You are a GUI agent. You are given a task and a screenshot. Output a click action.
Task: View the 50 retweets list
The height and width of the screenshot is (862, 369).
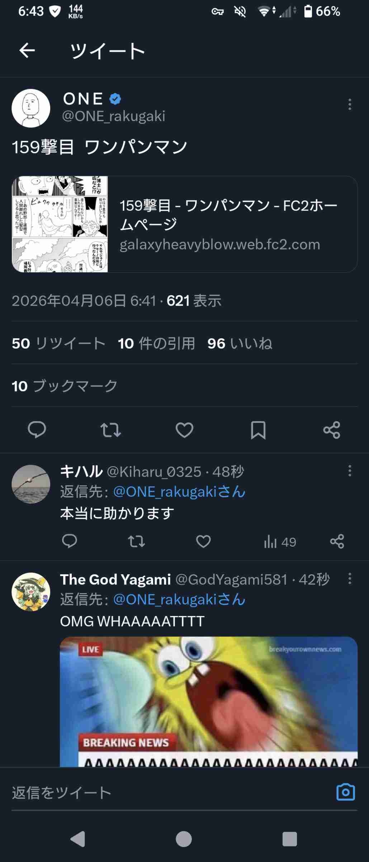click(58, 343)
